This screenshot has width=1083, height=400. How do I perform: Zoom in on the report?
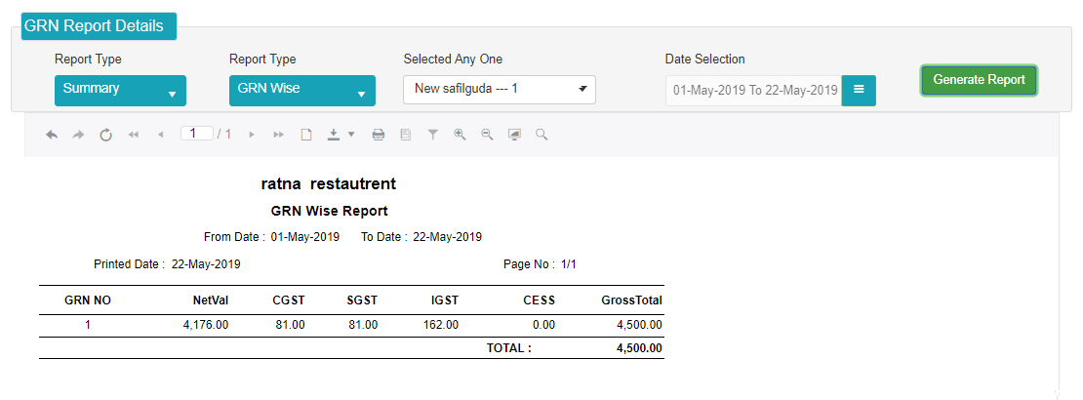click(x=460, y=135)
